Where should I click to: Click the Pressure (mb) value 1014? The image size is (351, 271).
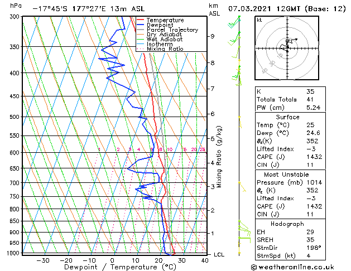(x=314, y=182)
